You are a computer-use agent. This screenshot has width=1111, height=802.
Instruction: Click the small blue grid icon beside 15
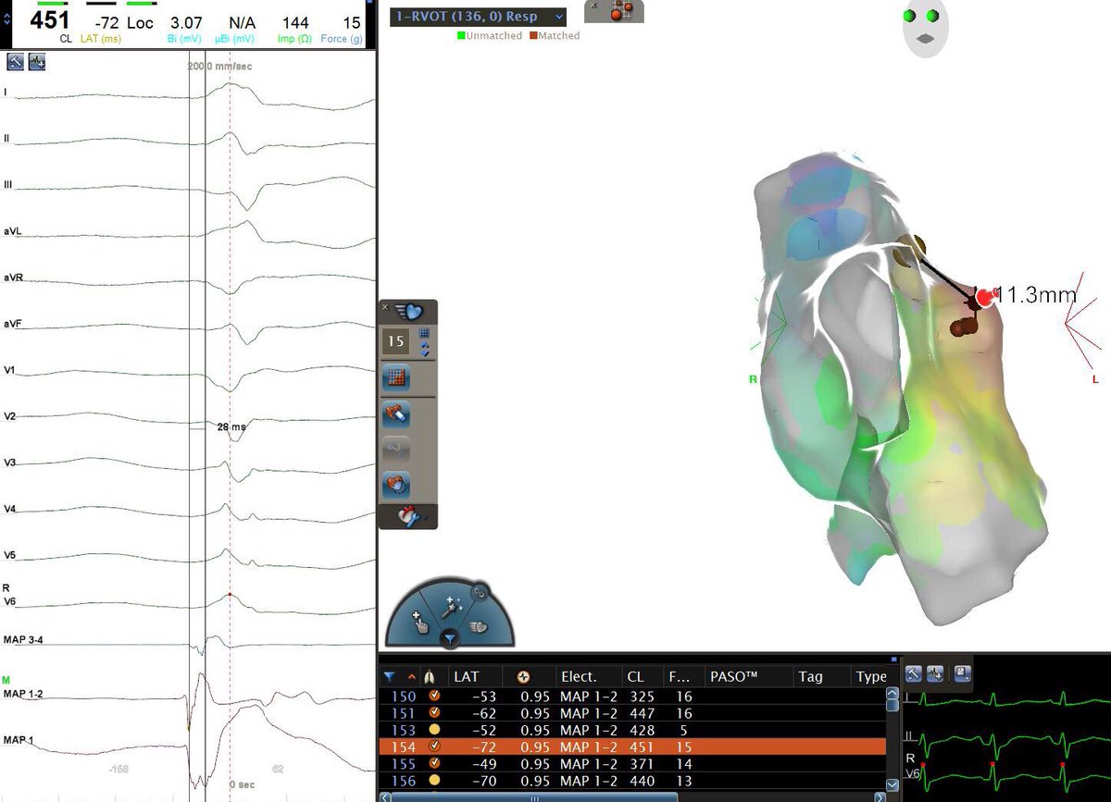coord(424,333)
